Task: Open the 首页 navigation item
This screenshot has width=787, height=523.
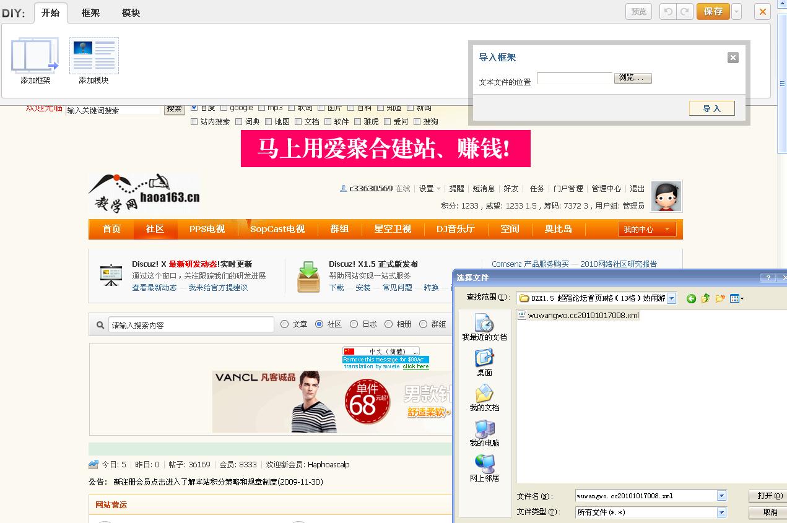Action: [x=111, y=229]
